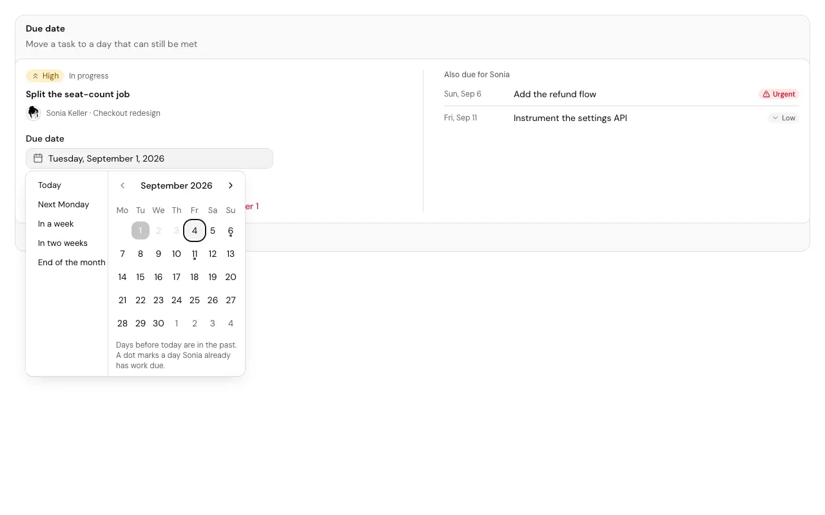Go to next month with right chevron

pyautogui.click(x=231, y=185)
